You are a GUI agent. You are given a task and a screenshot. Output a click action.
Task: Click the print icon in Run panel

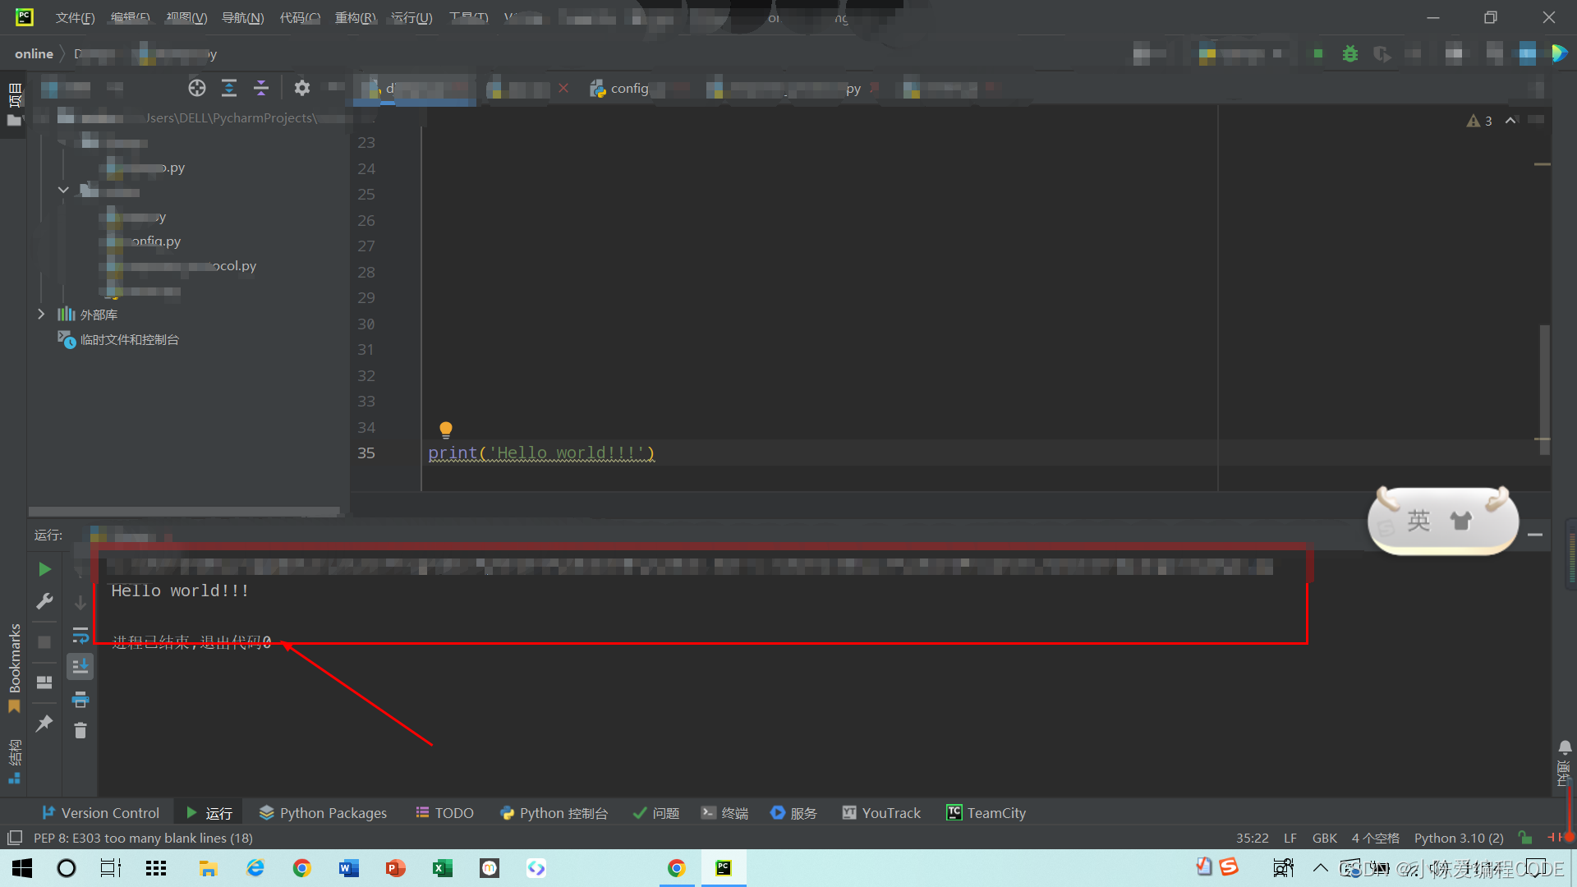80,700
